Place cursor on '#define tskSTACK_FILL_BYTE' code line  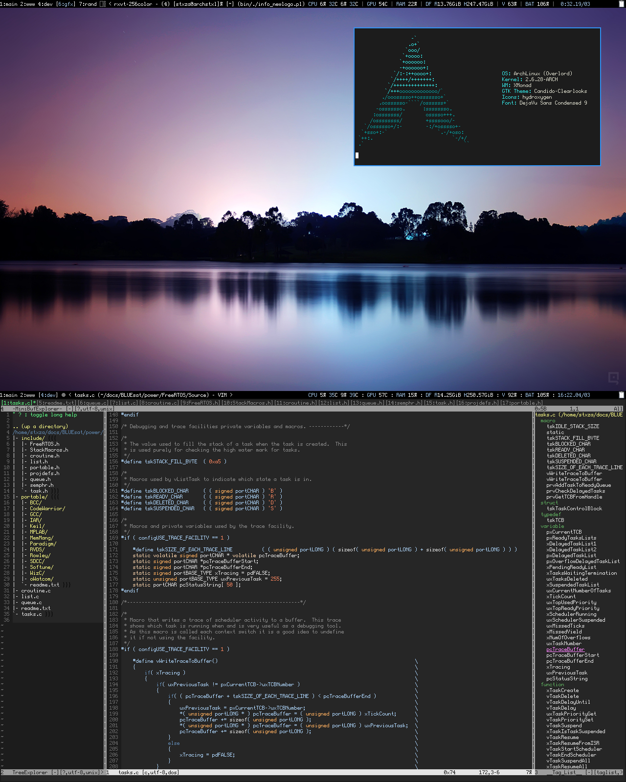[174, 462]
